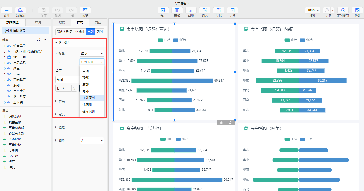Click the 保存 save icon
This screenshot has width=364, height=191.
(44, 10)
